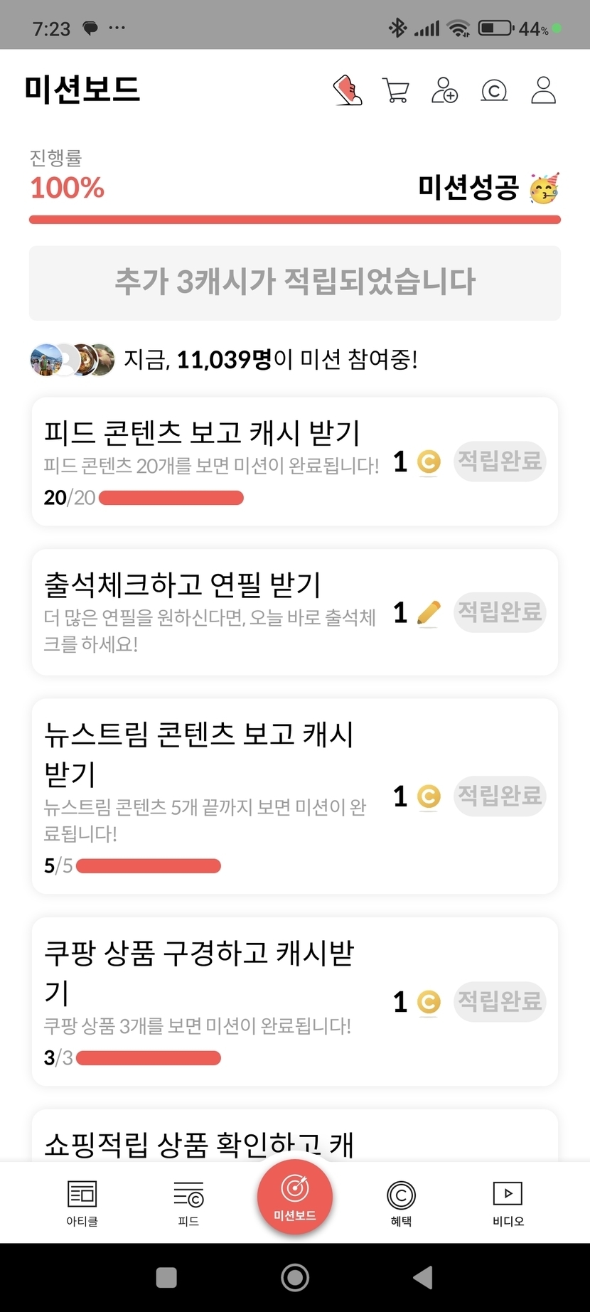The image size is (590, 1312).
Task: Tap the red shoe step-counter icon
Action: click(x=348, y=90)
